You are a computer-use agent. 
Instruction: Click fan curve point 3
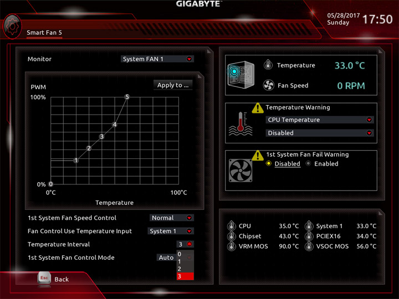(101, 137)
